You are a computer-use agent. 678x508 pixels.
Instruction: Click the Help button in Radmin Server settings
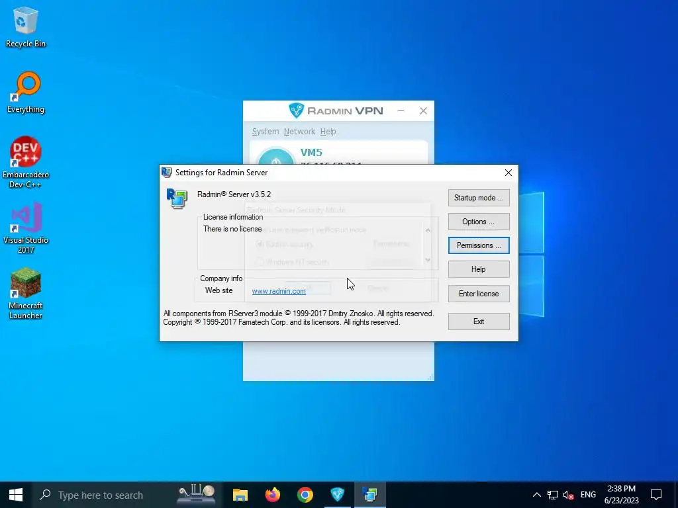[x=479, y=269]
